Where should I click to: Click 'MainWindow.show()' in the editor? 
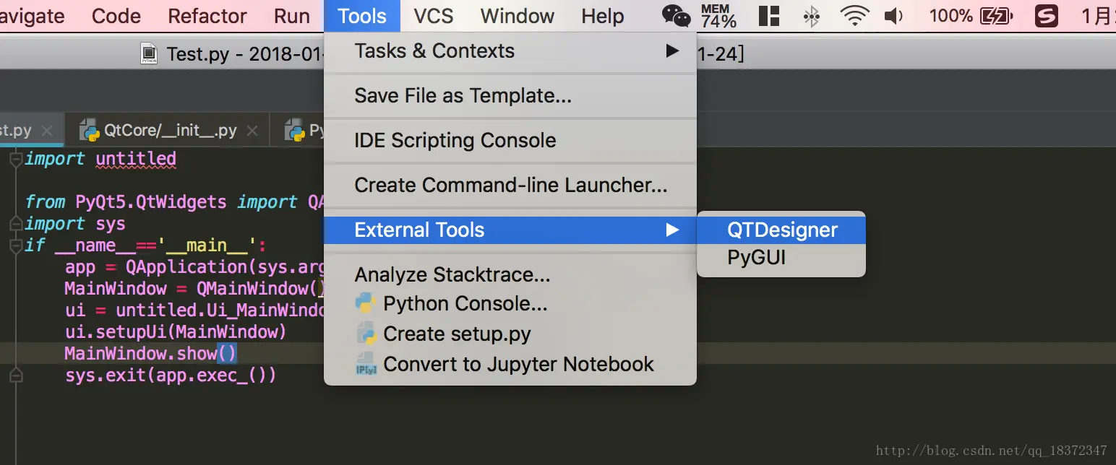(x=150, y=354)
